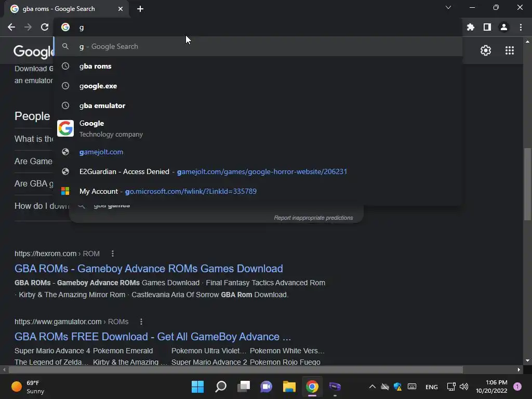Choose 'google.exe' history suggestion
Image resolution: width=532 pixels, height=399 pixels.
258,86
